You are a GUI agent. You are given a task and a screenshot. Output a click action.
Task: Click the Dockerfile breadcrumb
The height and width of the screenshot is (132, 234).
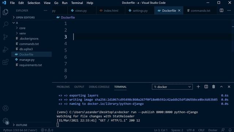(x=66, y=17)
